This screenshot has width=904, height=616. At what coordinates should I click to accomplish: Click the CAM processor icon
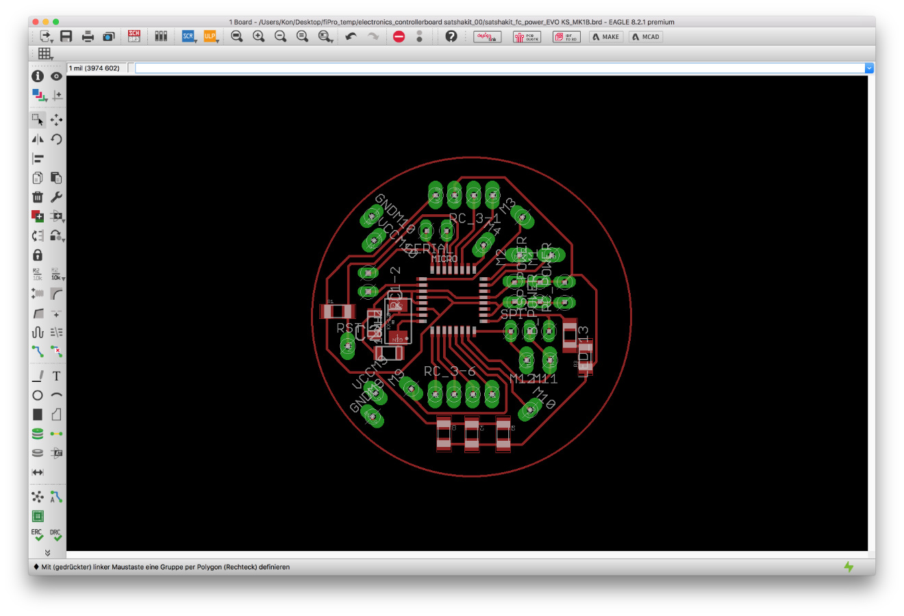[x=109, y=36]
